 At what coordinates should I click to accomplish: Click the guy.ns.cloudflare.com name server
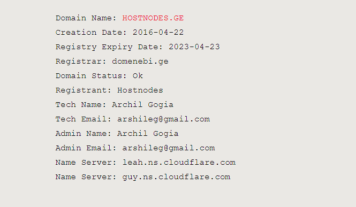click(x=176, y=177)
